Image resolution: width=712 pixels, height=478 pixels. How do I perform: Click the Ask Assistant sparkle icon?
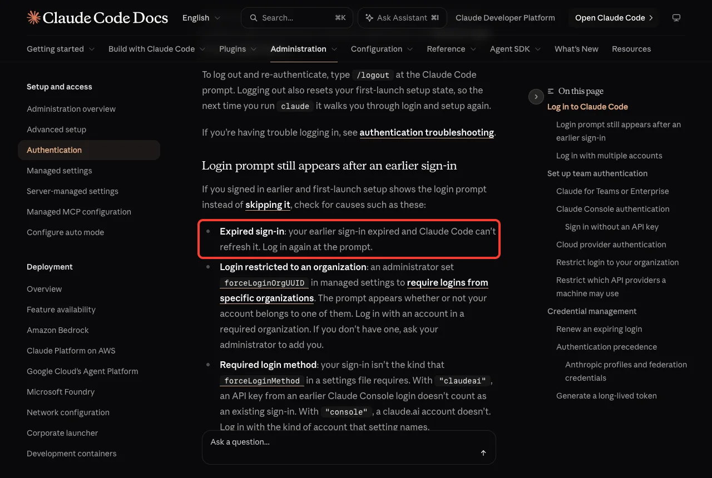click(369, 18)
